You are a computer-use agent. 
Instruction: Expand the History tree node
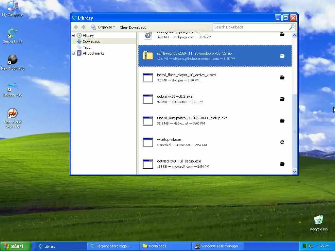point(73,35)
